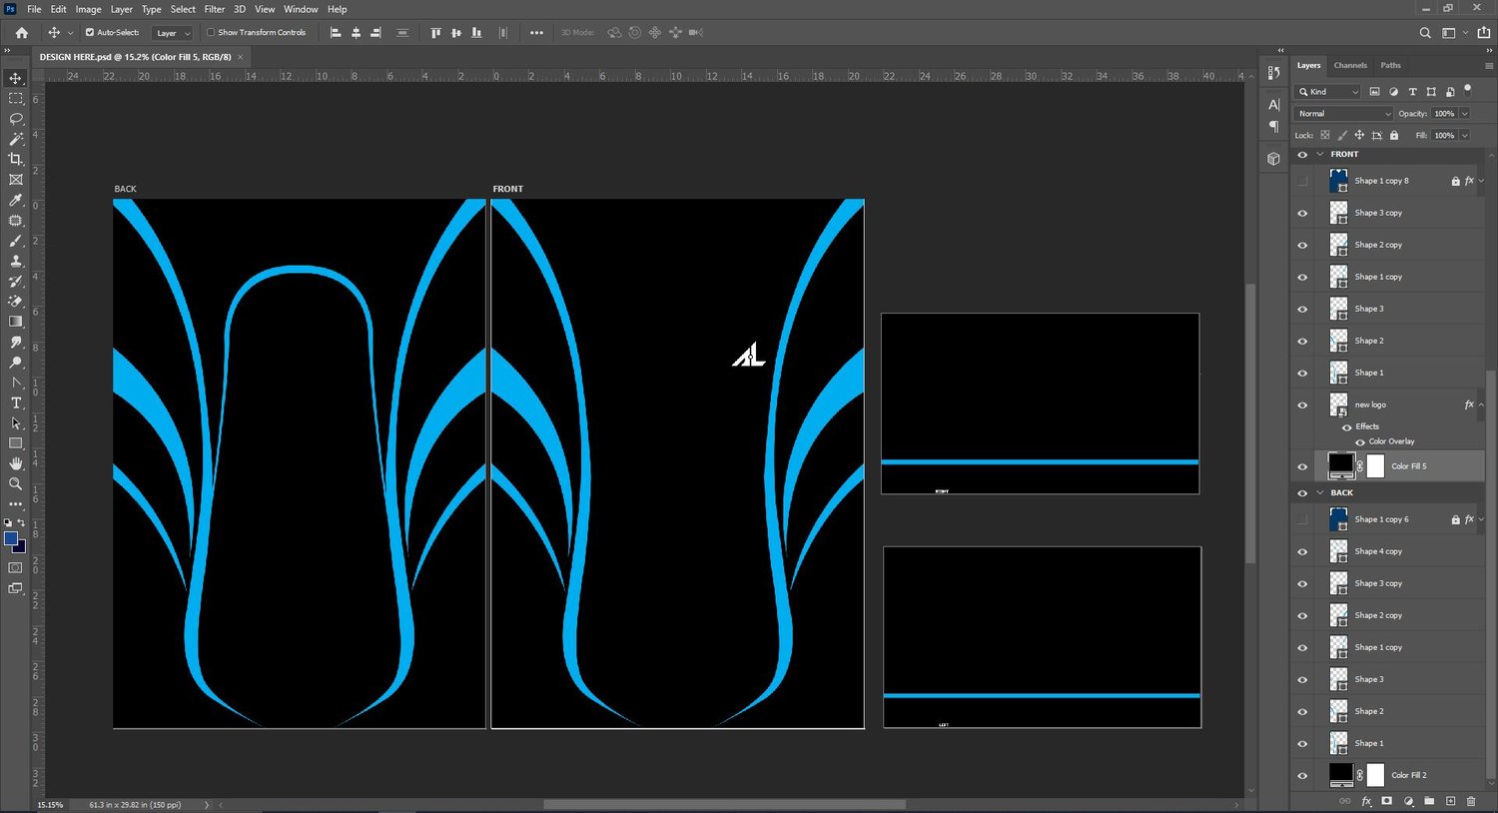Select the Rectangle shape tool

coord(16,443)
